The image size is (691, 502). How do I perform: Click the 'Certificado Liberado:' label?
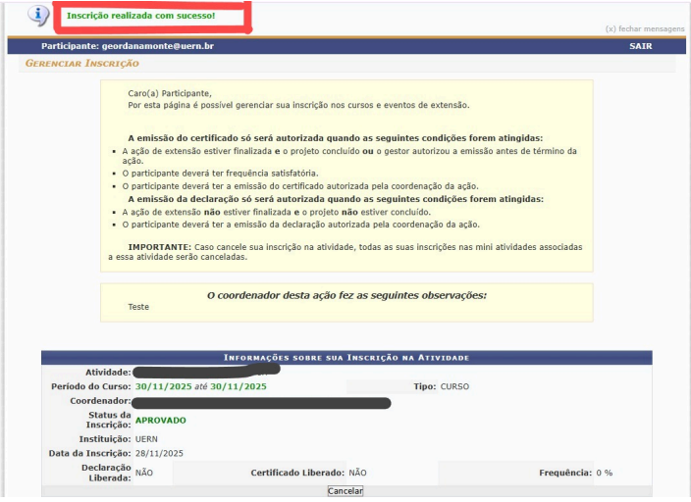pos(297,473)
